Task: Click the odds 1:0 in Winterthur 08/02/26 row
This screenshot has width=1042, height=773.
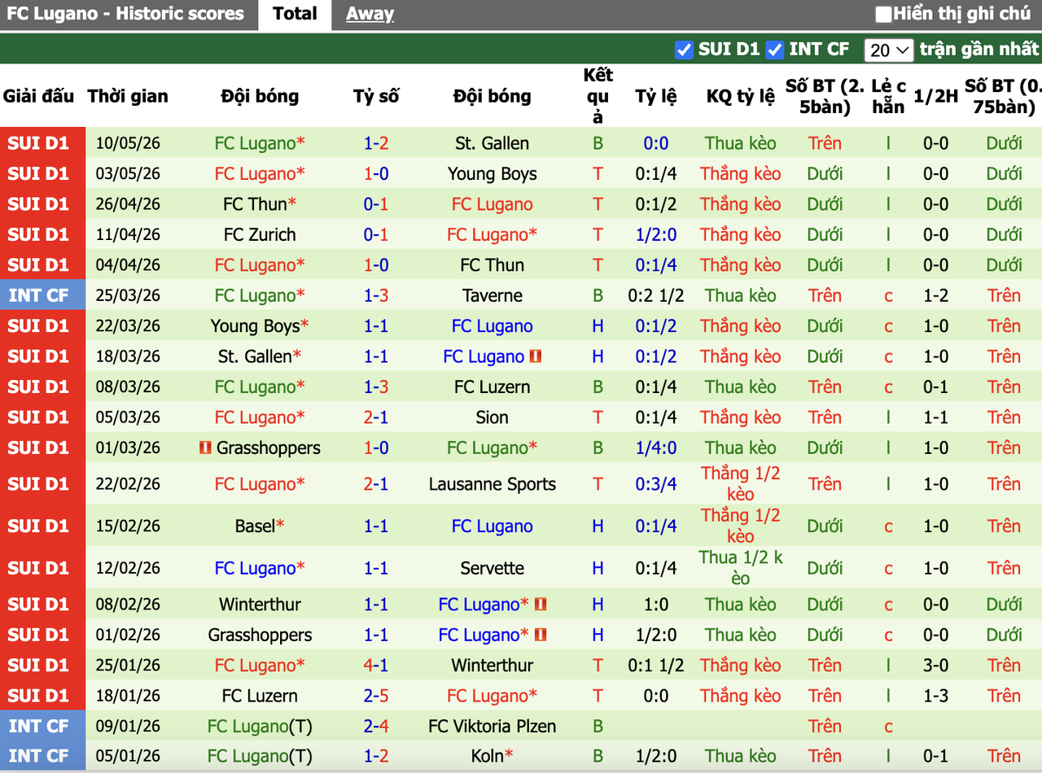Action: tap(655, 605)
